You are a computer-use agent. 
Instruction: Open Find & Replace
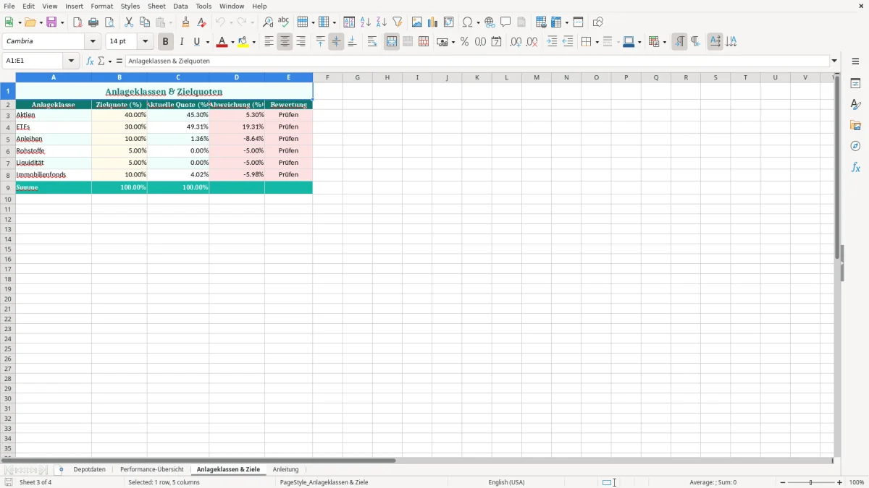pos(268,22)
